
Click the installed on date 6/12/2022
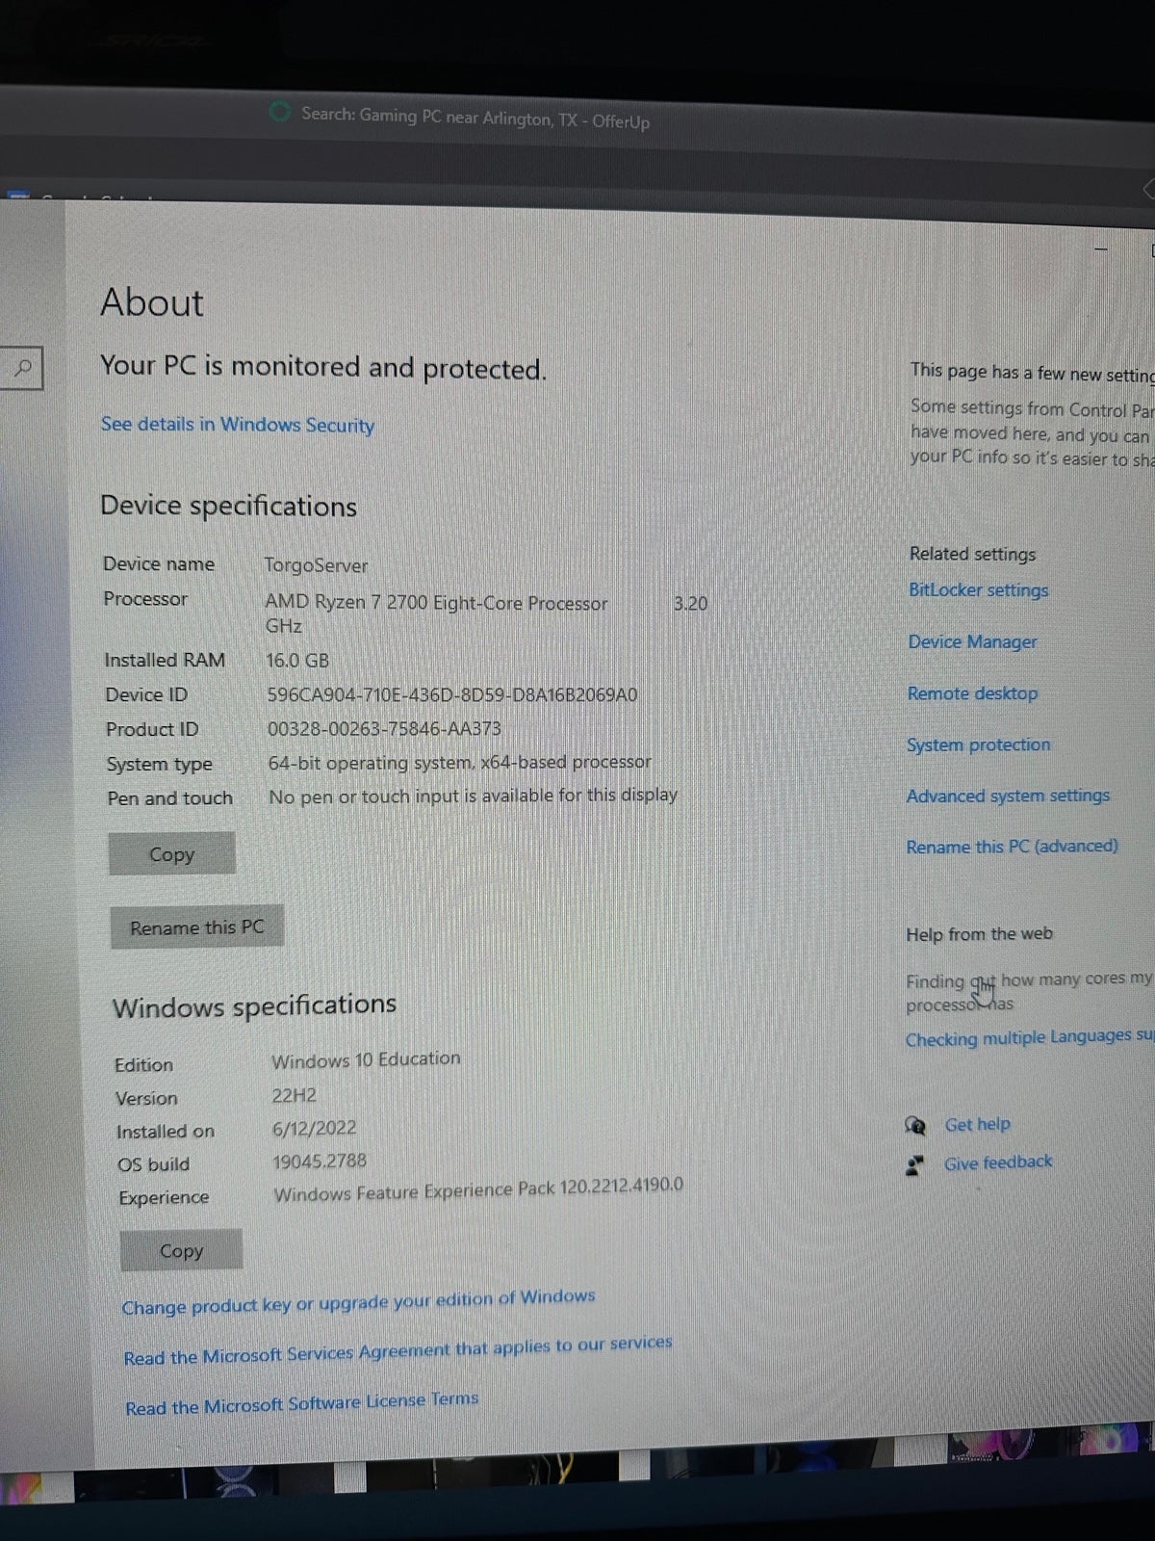[314, 1129]
